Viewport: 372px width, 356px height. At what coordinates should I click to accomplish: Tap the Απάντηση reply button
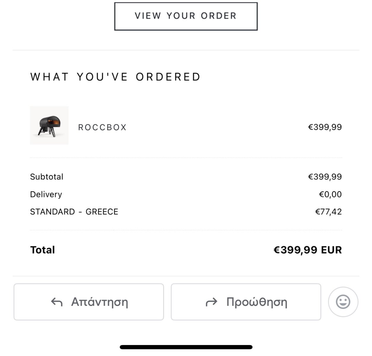[x=89, y=302]
